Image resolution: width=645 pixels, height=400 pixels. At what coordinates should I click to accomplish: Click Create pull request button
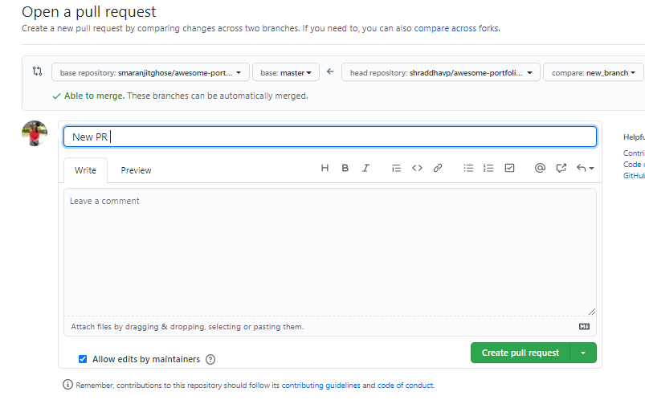(x=520, y=353)
